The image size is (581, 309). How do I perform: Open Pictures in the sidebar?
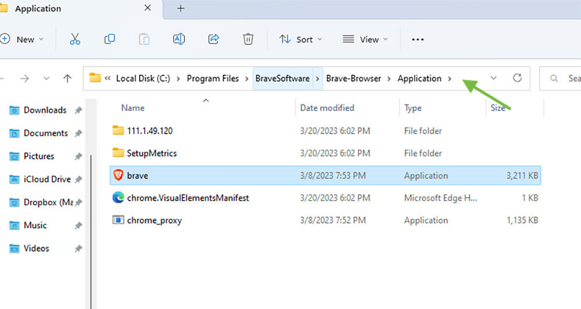39,156
